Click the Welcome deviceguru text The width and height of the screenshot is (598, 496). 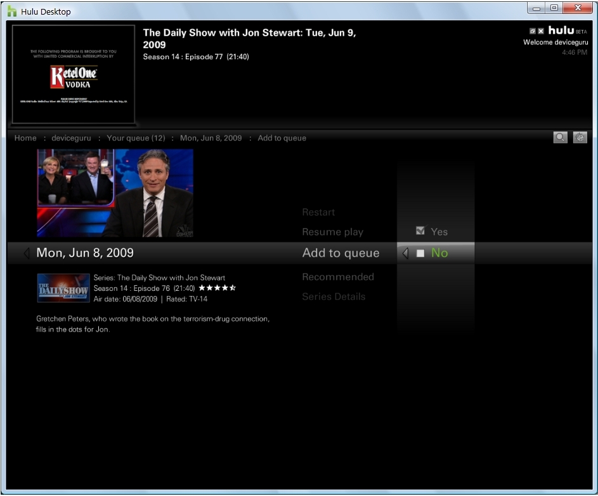point(556,42)
